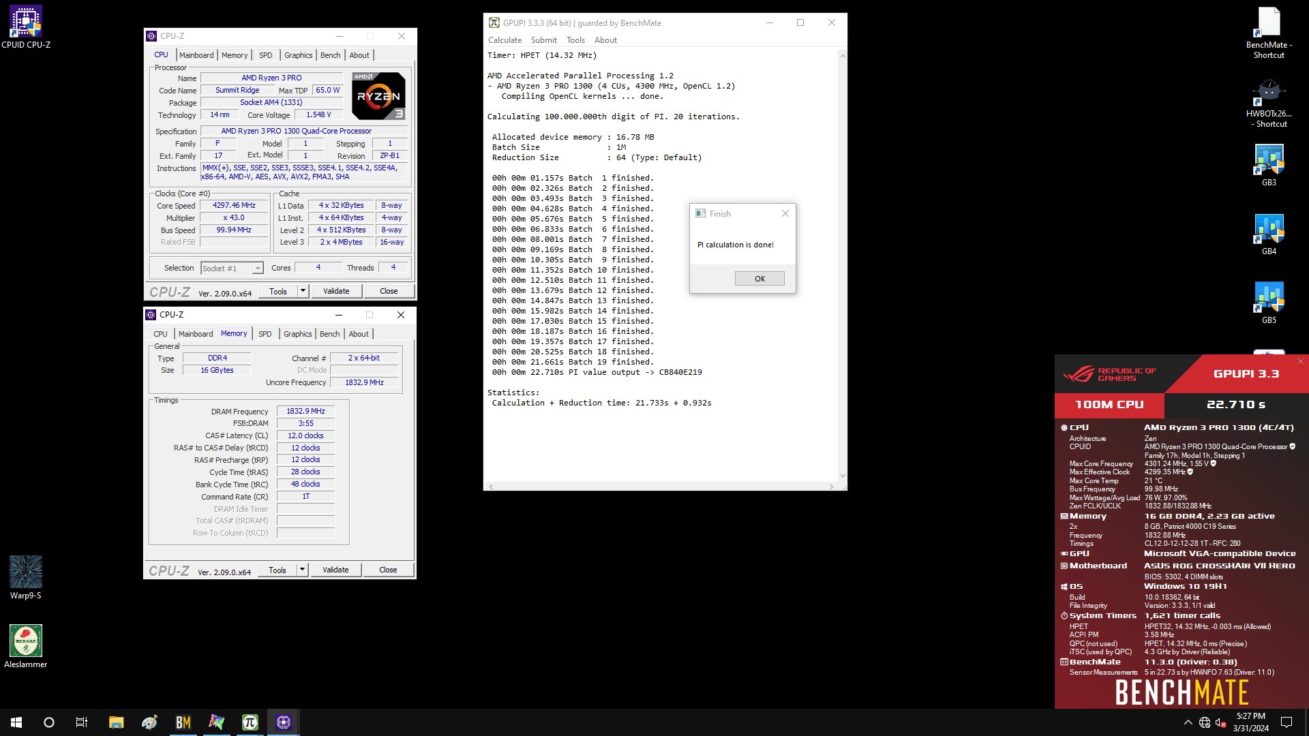Click GPUPI vertical scrollbar up arrow

843,56
